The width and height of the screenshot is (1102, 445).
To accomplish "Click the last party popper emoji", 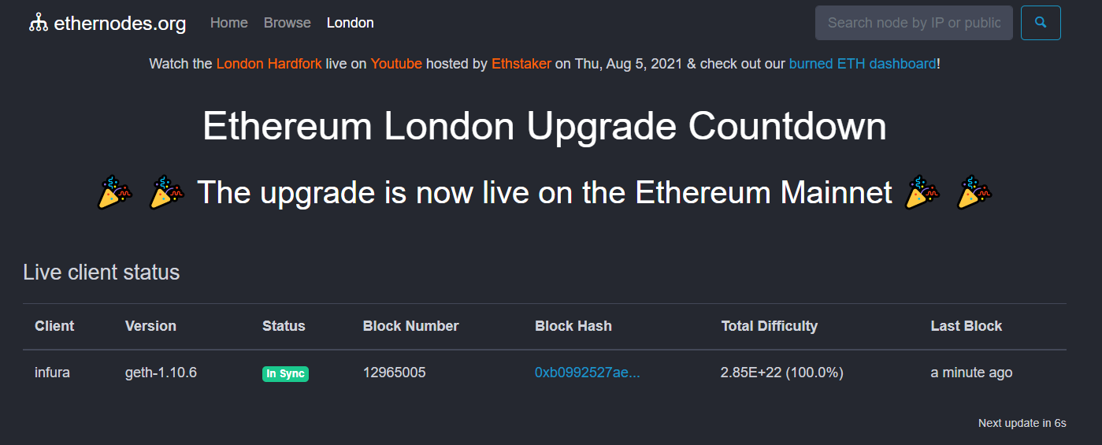I will pyautogui.click(x=974, y=193).
